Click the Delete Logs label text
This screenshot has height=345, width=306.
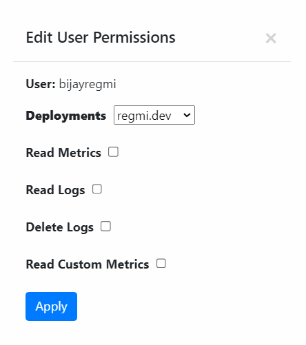tap(60, 227)
